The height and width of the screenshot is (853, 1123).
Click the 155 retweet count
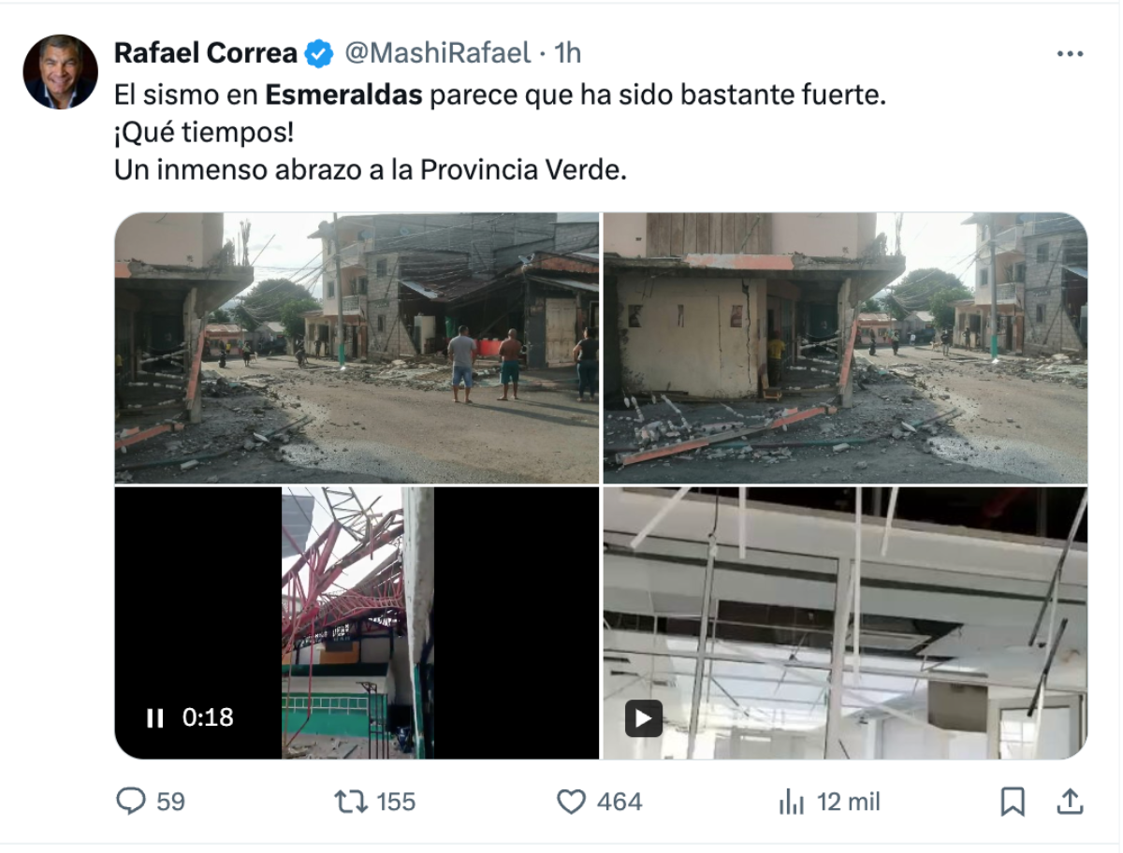(396, 802)
